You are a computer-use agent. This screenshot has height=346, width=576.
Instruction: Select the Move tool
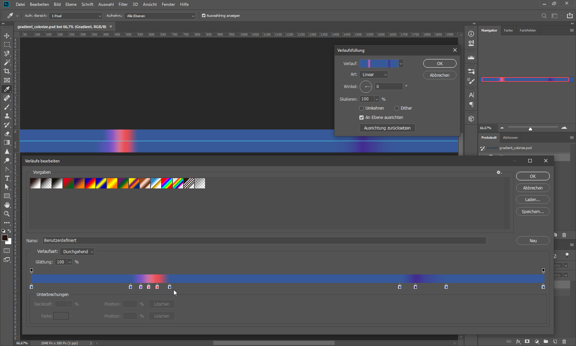click(7, 36)
